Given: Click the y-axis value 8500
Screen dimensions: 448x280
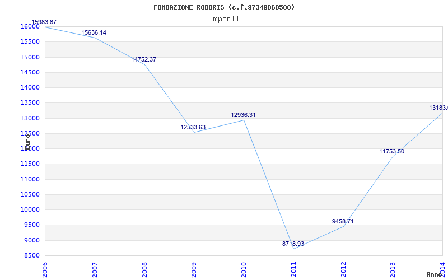Looking at the screenshot, I should 32,255.
